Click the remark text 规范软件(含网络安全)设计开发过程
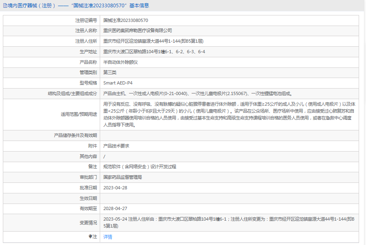 (140, 167)
